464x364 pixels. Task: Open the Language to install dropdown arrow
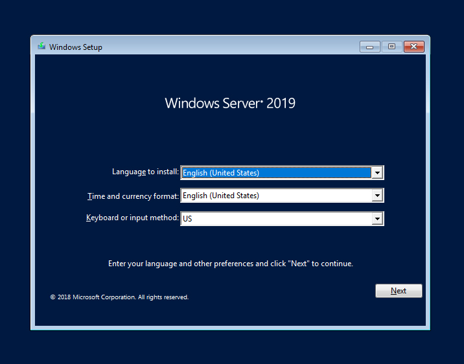(377, 173)
